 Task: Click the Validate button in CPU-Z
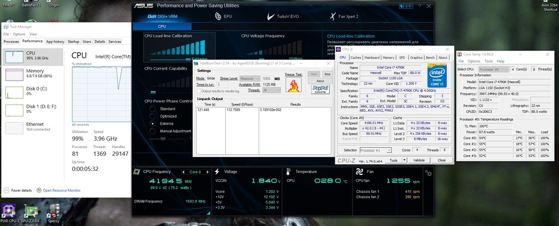(x=419, y=160)
